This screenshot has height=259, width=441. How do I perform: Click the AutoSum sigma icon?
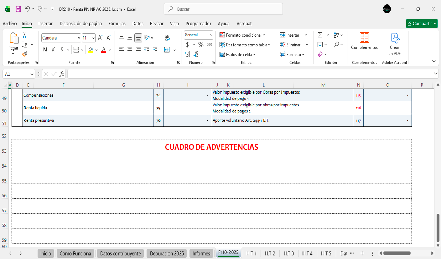[x=320, y=35]
